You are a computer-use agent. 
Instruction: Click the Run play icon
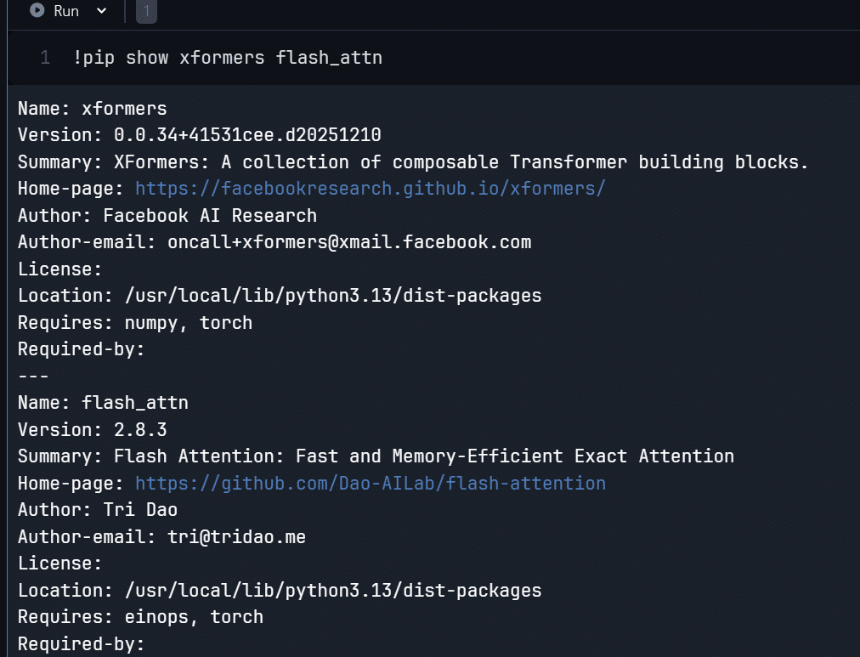point(37,11)
